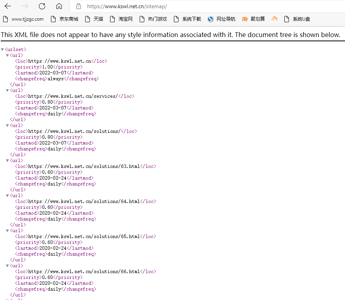Open 天猫 bookmark
The height and width of the screenshot is (300, 345).
click(94, 19)
